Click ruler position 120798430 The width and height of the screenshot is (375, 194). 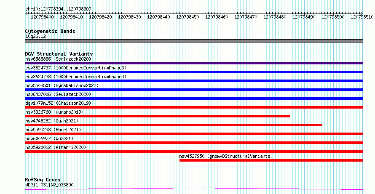(x=129, y=17)
